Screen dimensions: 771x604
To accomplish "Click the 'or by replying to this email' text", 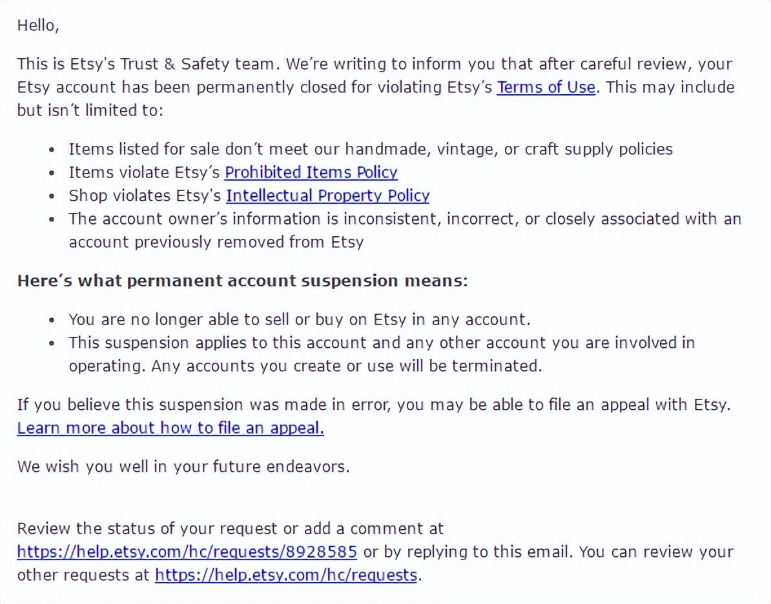I will pos(468,552).
